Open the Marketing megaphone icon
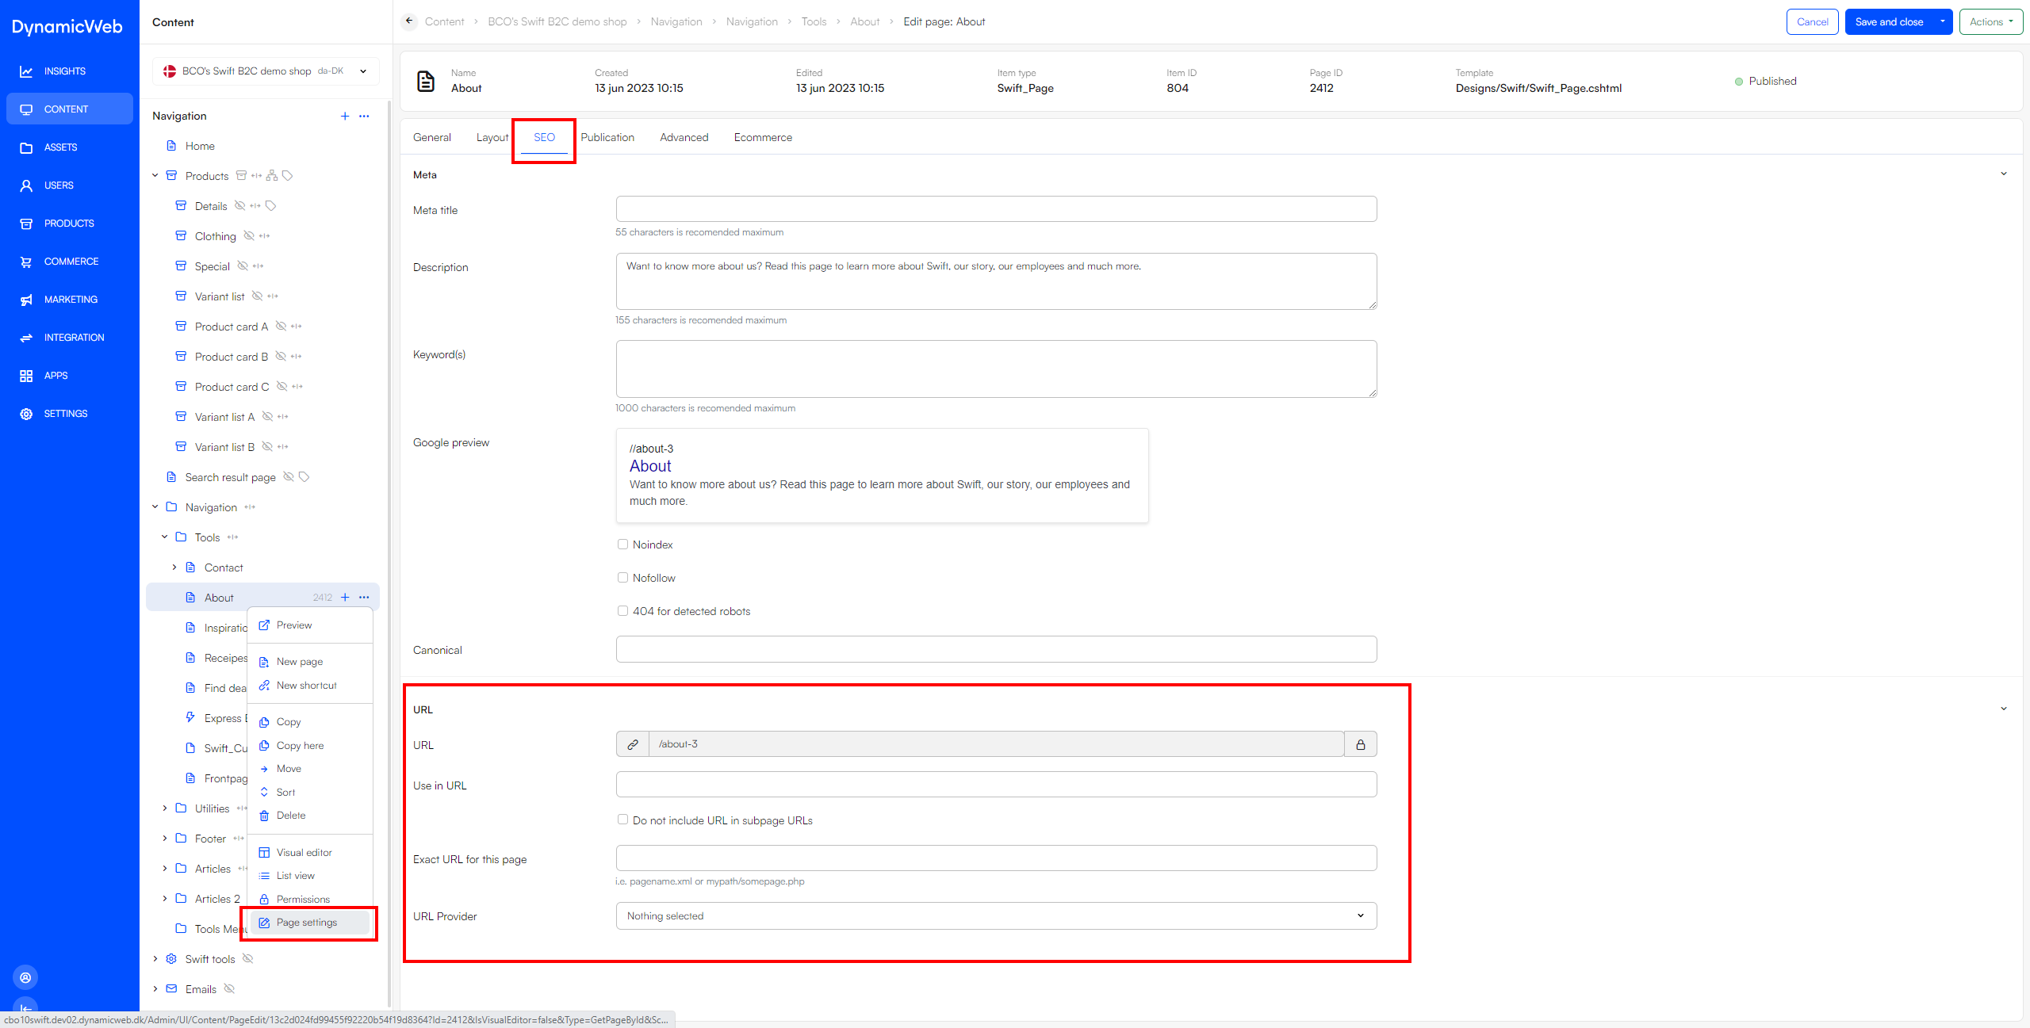The height and width of the screenshot is (1028, 2030). (x=26, y=300)
